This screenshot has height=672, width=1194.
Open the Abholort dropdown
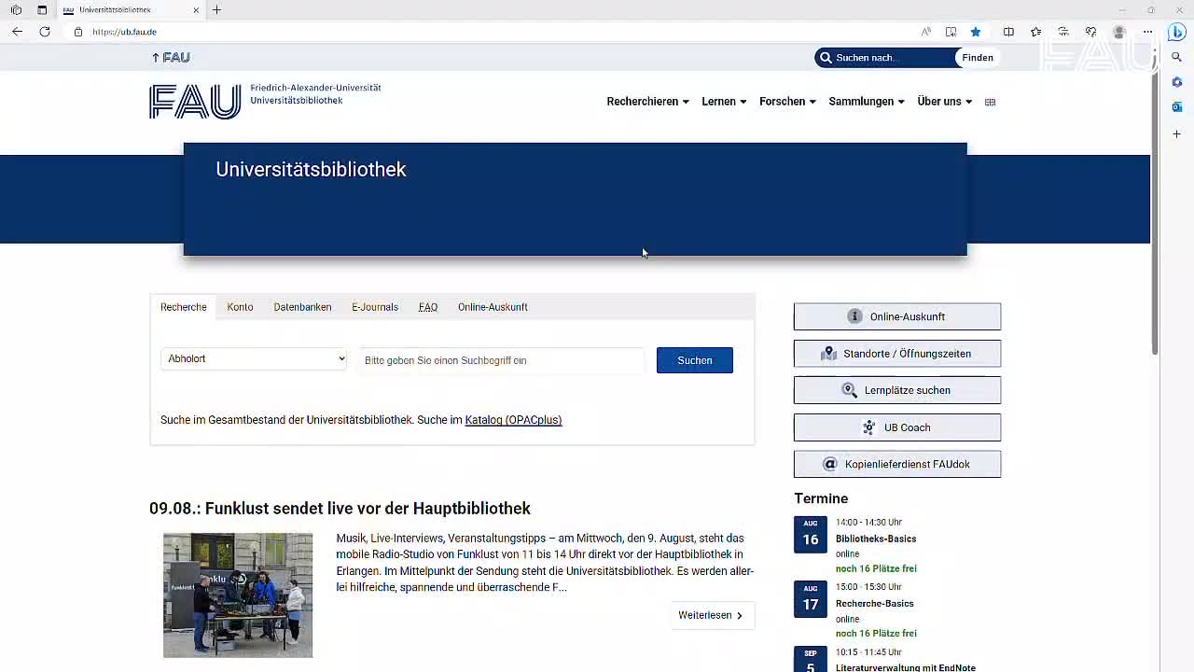point(254,359)
